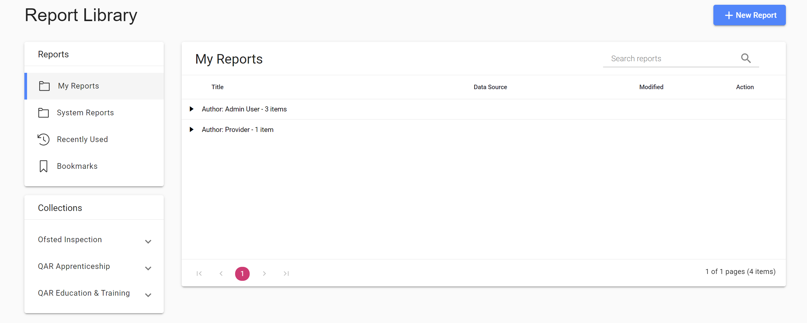Expand QAR Education & Training chevron
The width and height of the screenshot is (807, 323).
click(x=148, y=295)
